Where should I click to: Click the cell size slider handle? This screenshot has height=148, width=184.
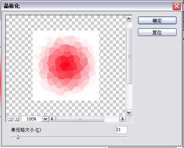pos(18,137)
